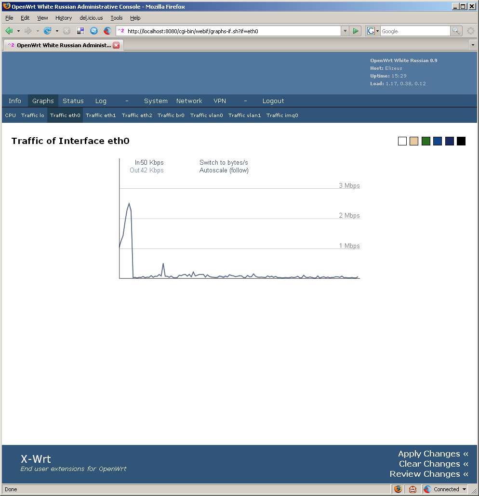Click the Google search engine icon
The height and width of the screenshot is (496, 479).
coord(371,31)
